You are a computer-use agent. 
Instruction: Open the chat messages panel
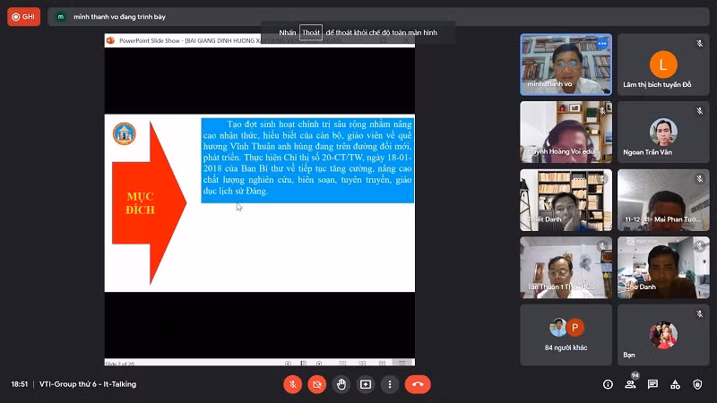pos(652,384)
